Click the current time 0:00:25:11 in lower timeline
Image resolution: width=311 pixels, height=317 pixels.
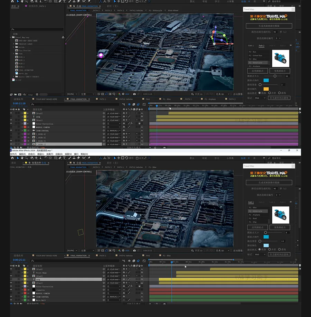[19, 260]
